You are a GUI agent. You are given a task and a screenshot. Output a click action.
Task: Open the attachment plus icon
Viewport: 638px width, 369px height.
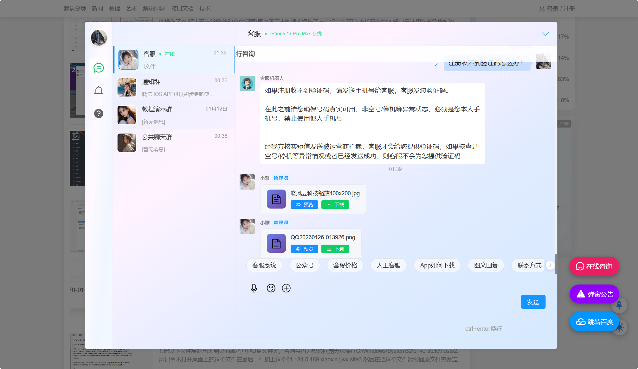(x=286, y=288)
